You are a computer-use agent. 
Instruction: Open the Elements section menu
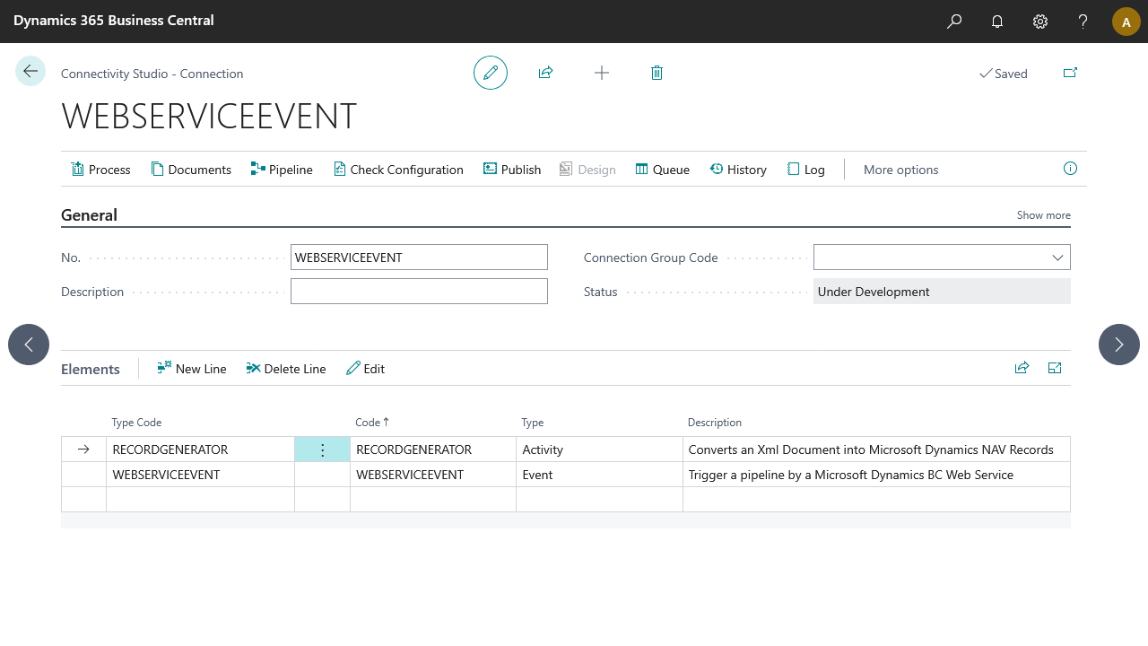point(91,369)
